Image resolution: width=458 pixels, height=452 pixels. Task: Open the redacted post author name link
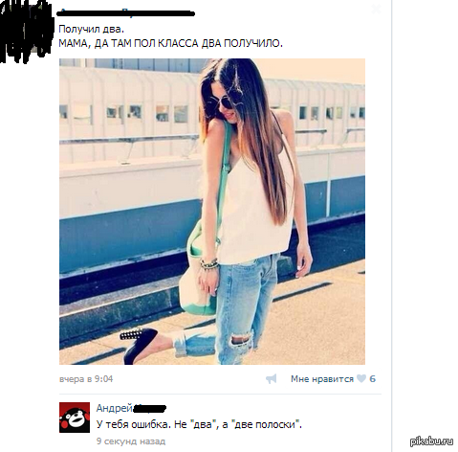tap(126, 13)
